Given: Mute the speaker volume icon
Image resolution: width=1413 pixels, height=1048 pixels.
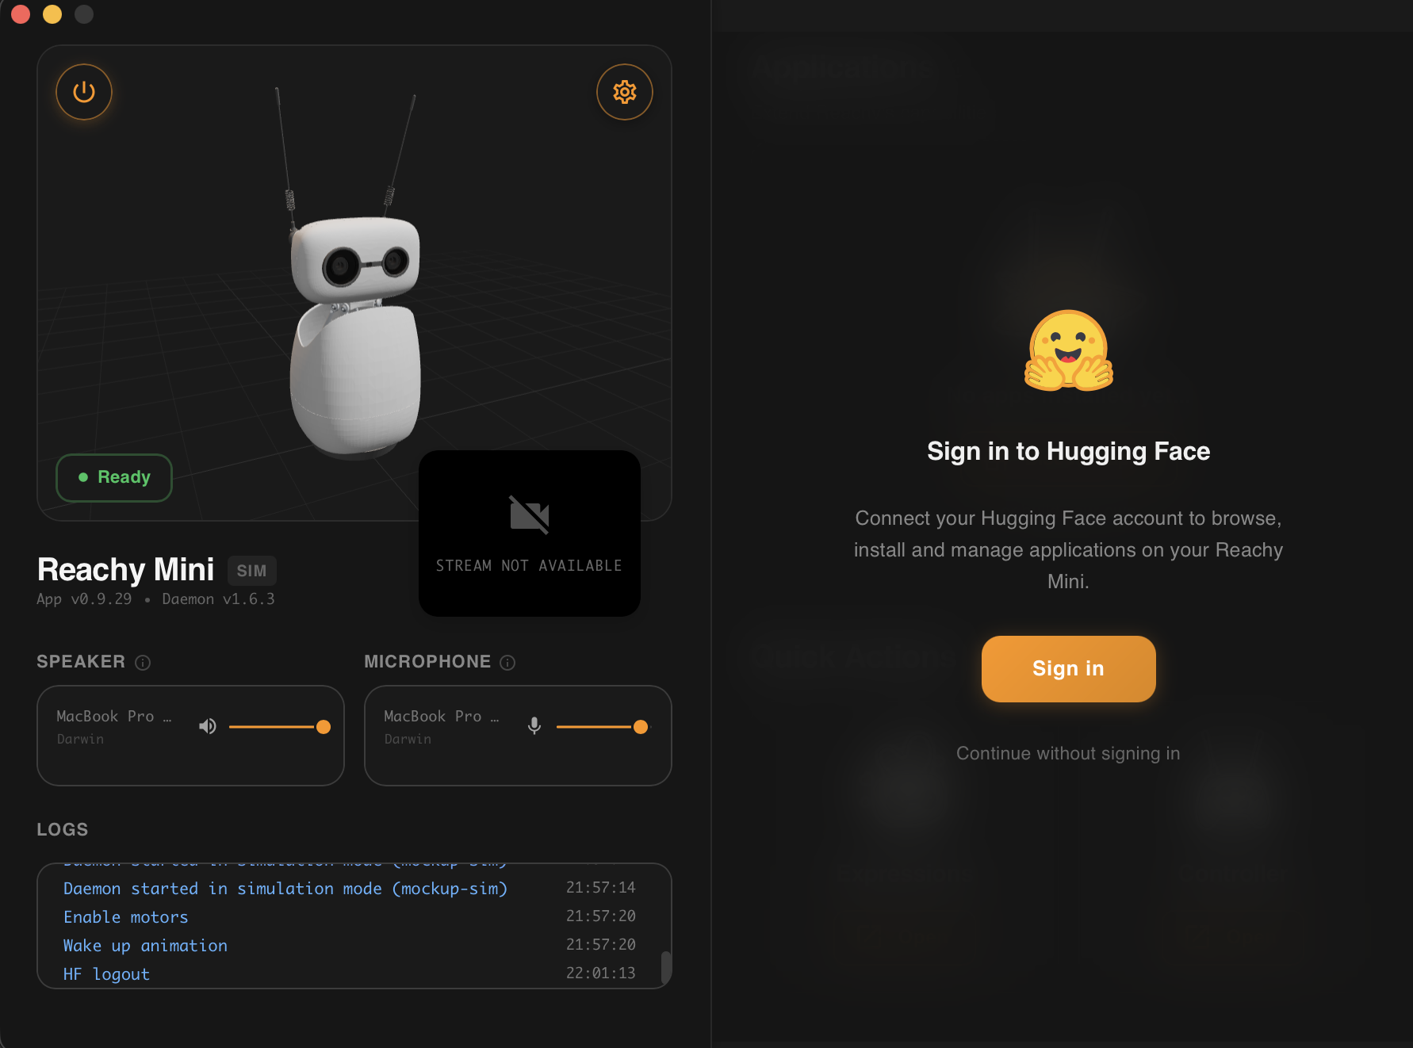Looking at the screenshot, I should pyautogui.click(x=208, y=726).
